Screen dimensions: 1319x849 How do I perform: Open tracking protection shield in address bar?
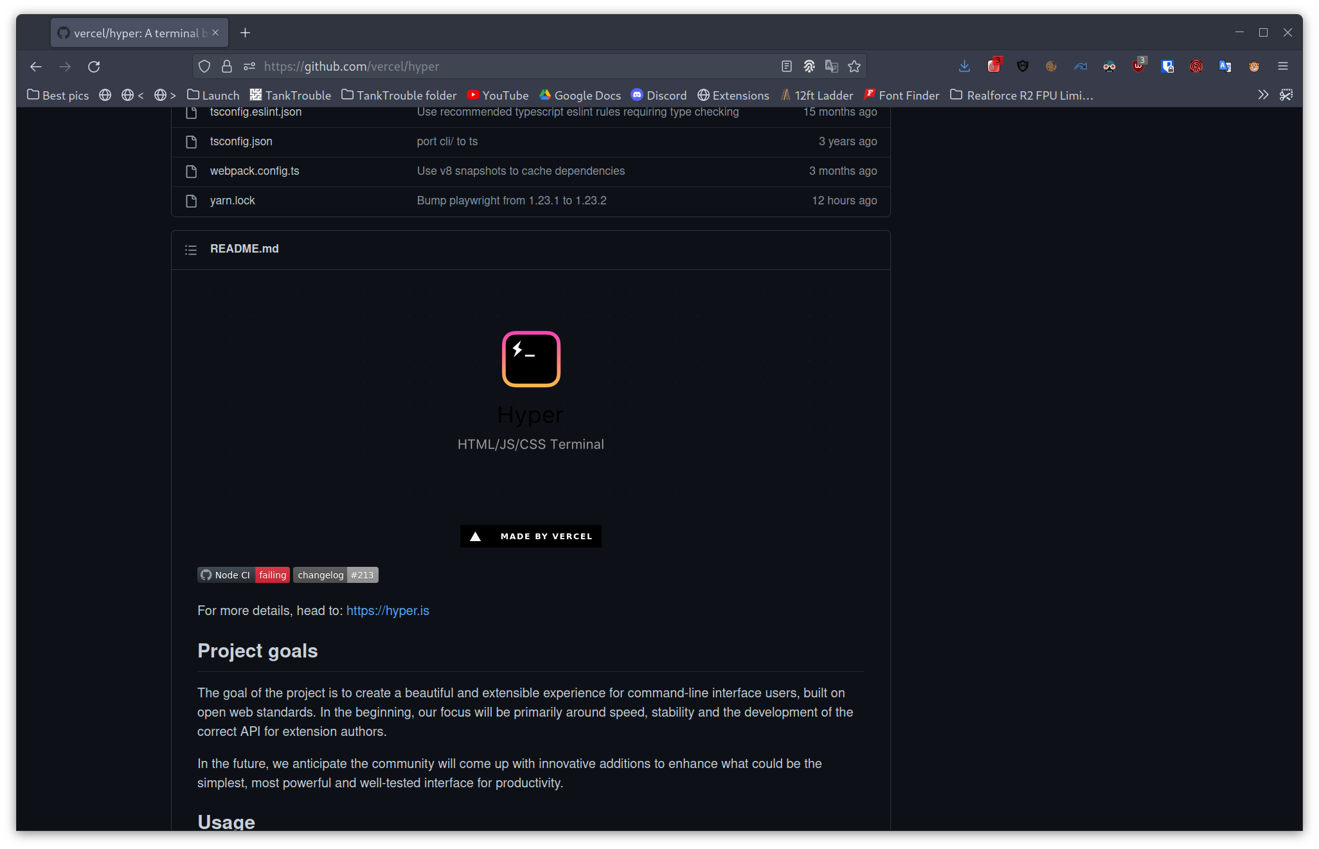click(204, 66)
